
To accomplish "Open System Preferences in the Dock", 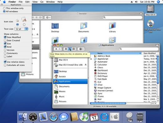I will (x=115, y=117).
